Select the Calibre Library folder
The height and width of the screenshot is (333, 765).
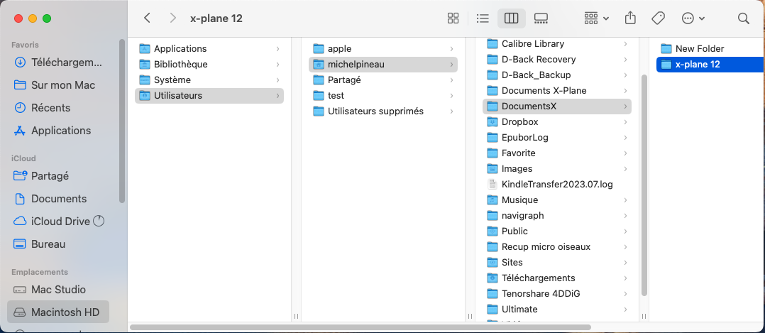coord(556,43)
